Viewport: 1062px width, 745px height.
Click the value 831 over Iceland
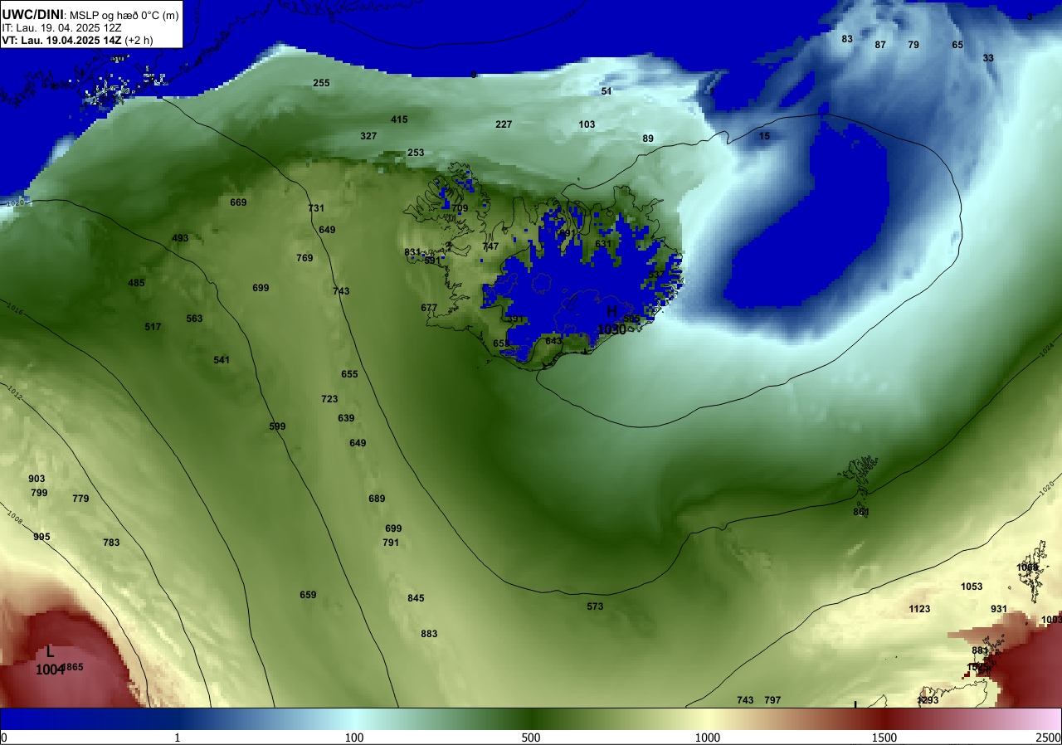(x=412, y=252)
